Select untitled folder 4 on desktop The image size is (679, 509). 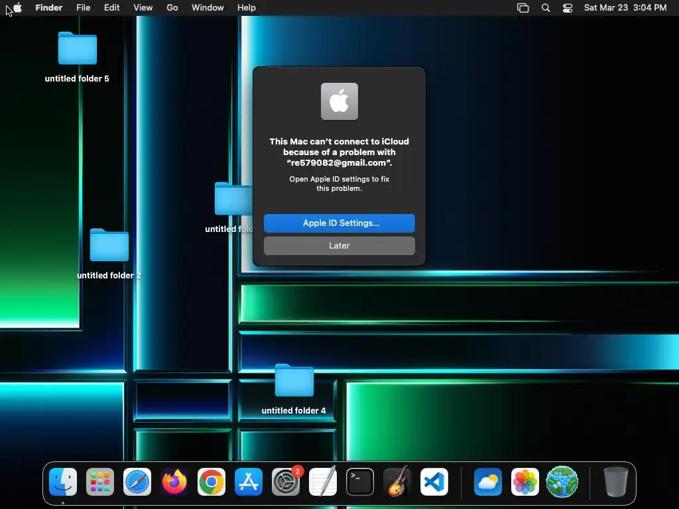(x=294, y=390)
